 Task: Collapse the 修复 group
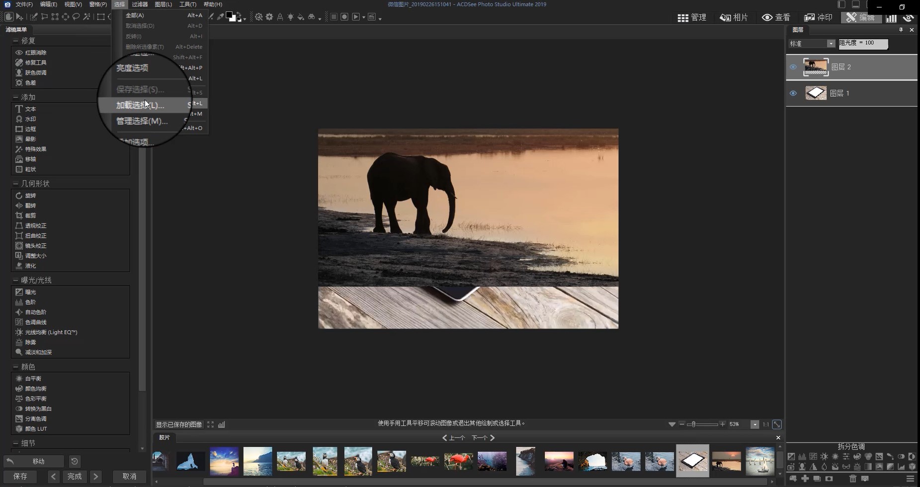15,41
